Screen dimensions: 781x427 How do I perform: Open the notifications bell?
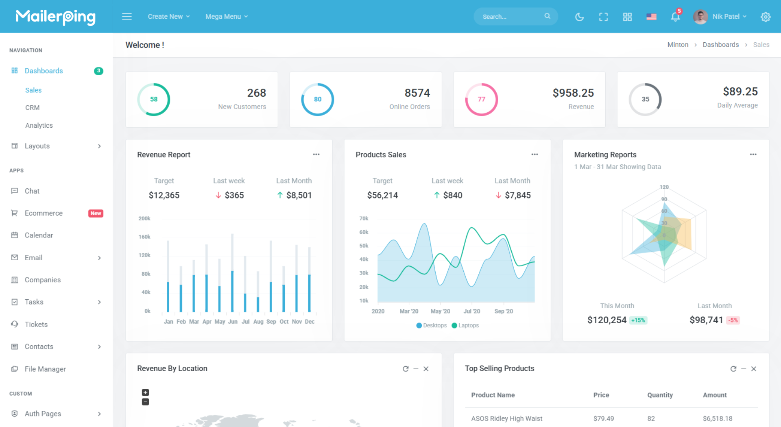(675, 17)
